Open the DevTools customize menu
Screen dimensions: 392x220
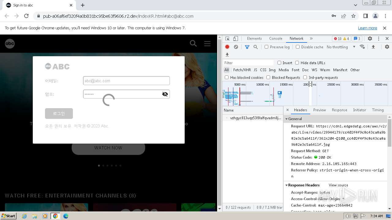tap(379, 38)
